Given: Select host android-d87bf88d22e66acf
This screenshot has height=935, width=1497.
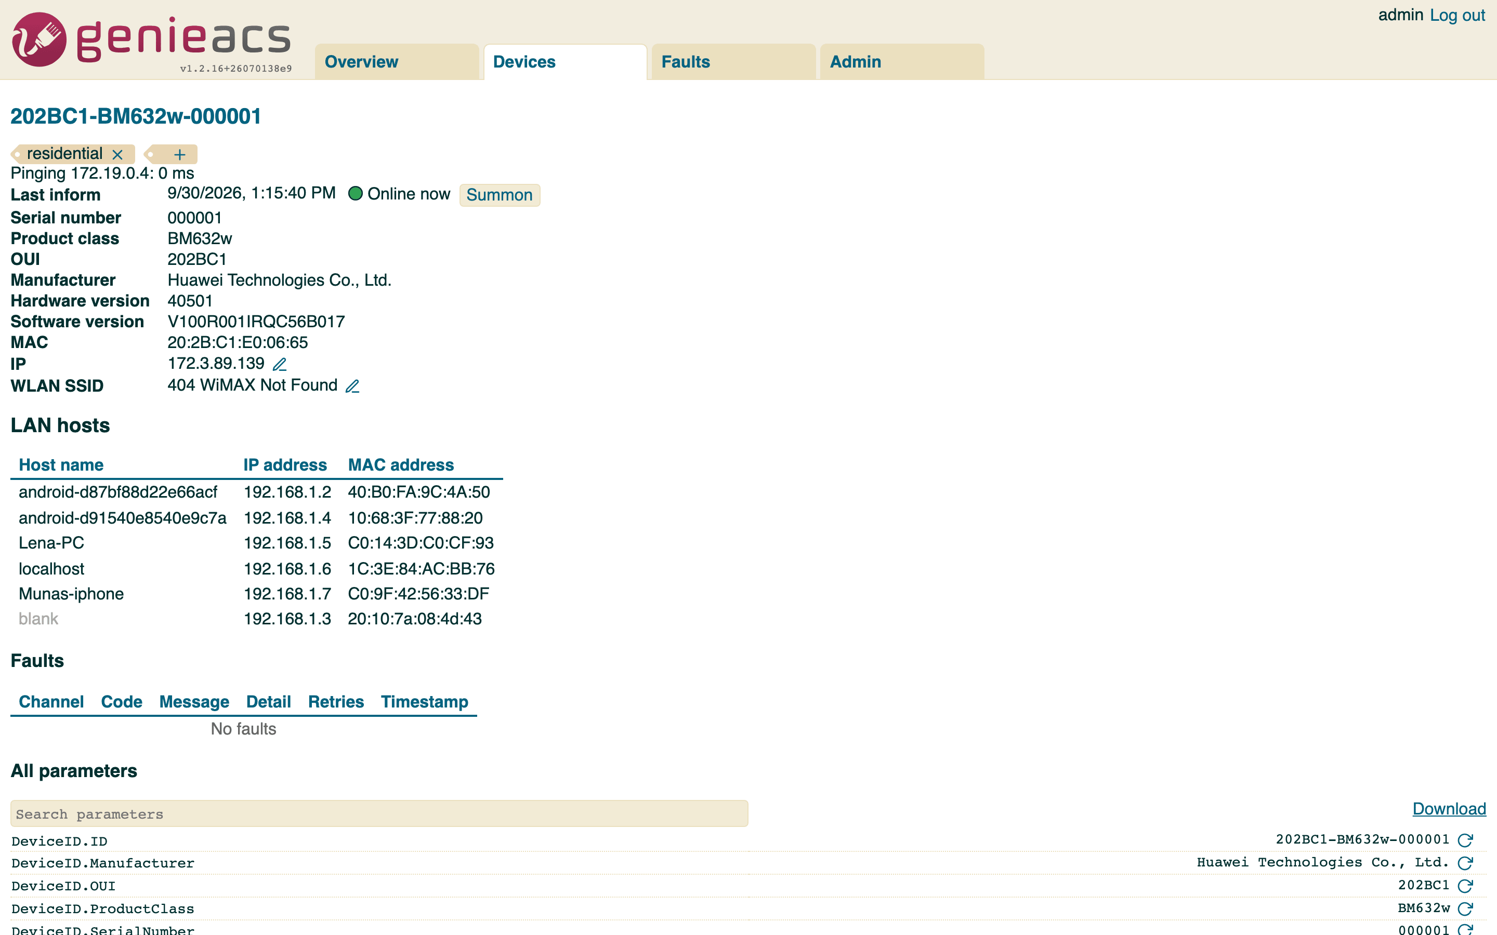Looking at the screenshot, I should [118, 492].
